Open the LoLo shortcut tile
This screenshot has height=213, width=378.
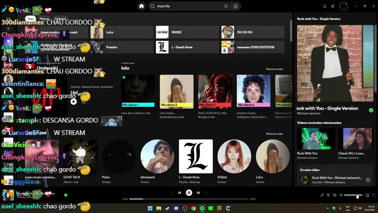point(122,32)
